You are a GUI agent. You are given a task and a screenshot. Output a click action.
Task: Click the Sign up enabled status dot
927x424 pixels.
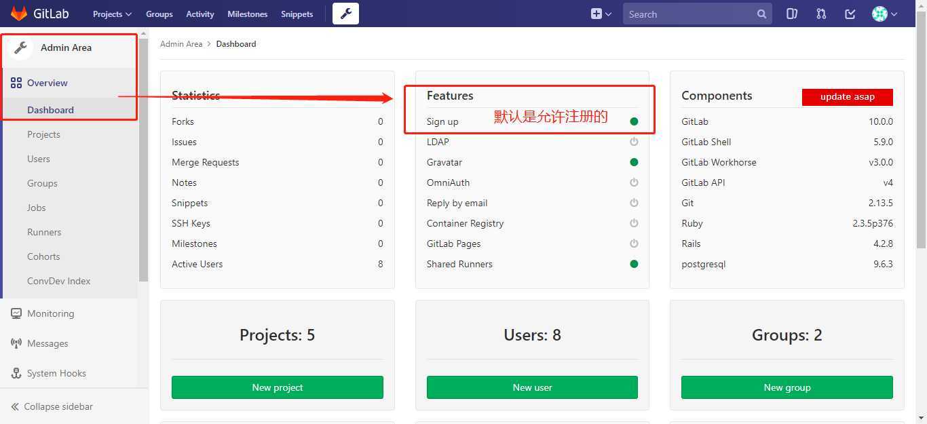634,121
